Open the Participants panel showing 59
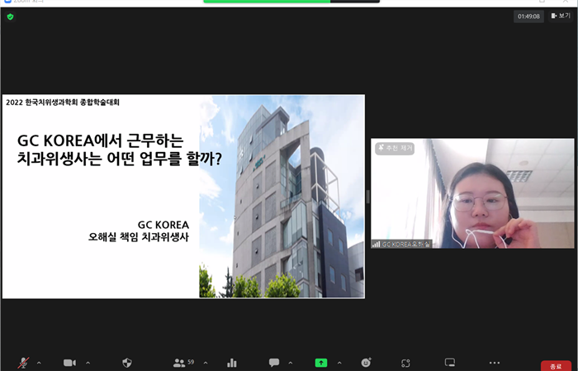 click(183, 363)
